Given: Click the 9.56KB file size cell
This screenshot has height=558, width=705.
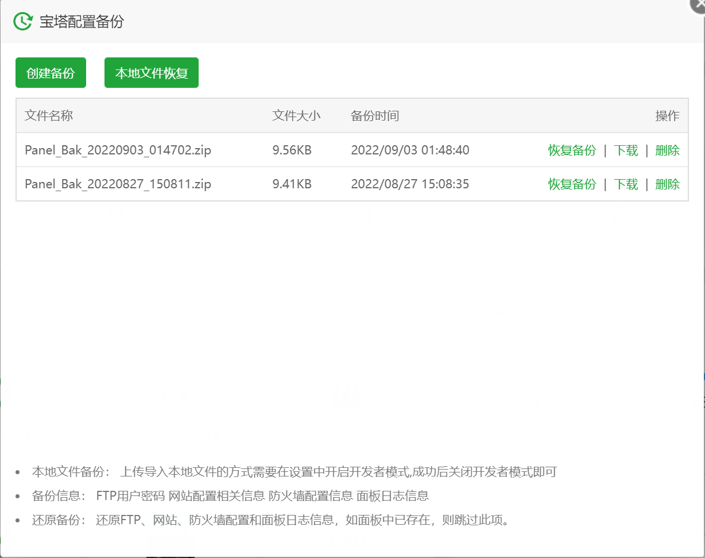Looking at the screenshot, I should (x=292, y=150).
